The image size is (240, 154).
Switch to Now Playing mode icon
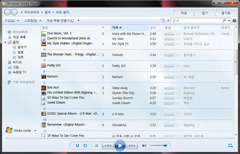click(230, 146)
